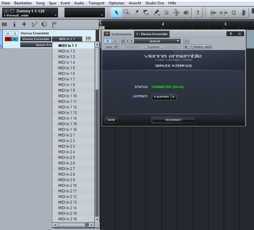This screenshot has height=230, width=254.
Task: Toggle the CH sidechain button
Action: [186, 41]
